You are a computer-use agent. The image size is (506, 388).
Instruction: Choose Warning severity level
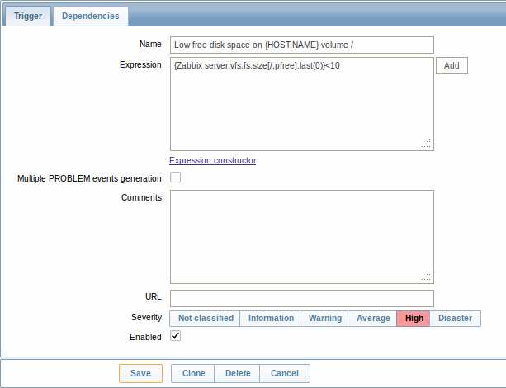tap(324, 319)
